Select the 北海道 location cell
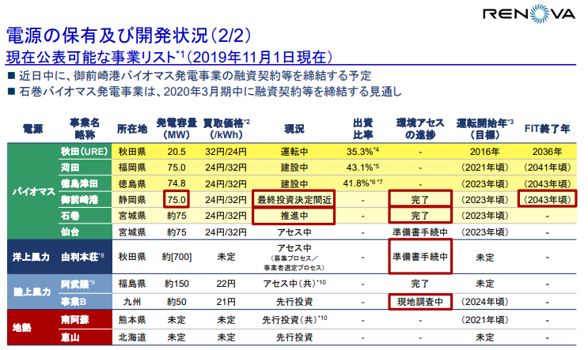The height and width of the screenshot is (350, 588). pyautogui.click(x=132, y=337)
